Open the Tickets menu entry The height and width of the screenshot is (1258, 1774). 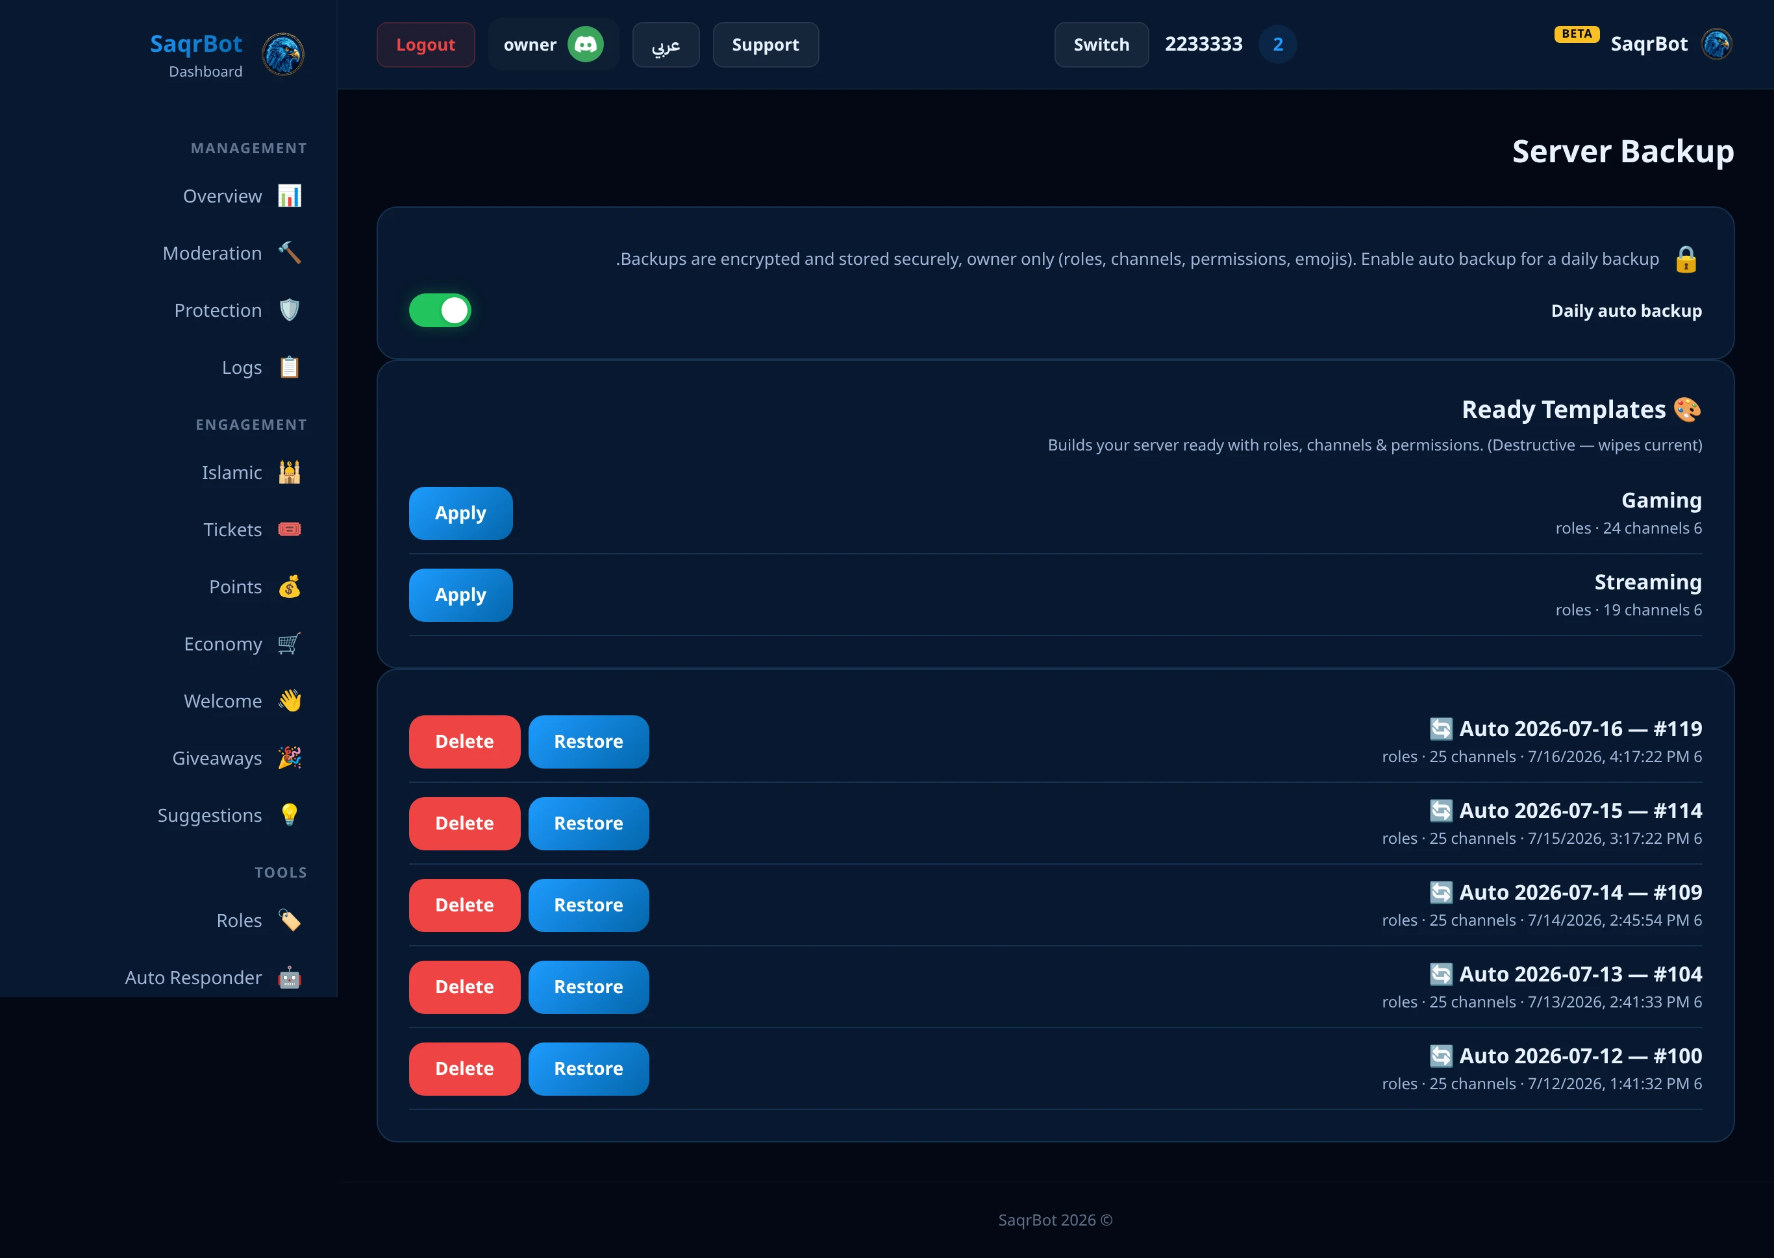pos(252,530)
